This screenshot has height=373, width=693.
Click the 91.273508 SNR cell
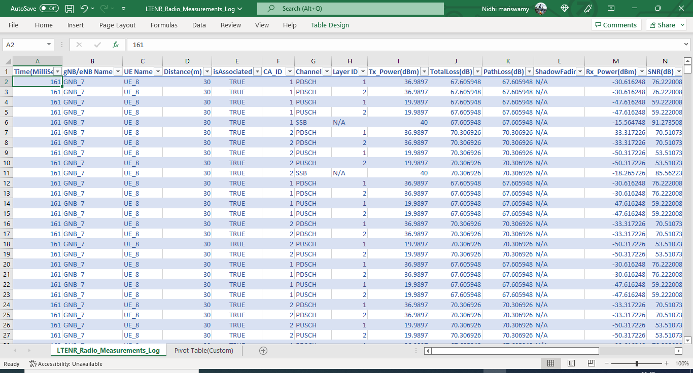[x=665, y=122]
